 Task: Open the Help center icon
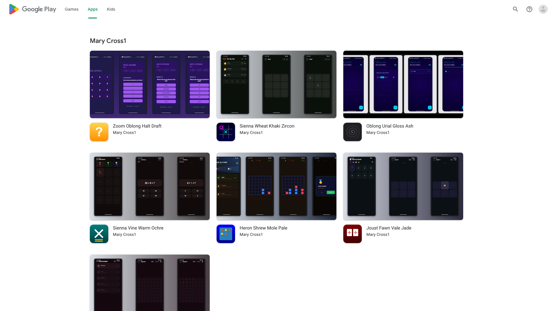tap(529, 9)
